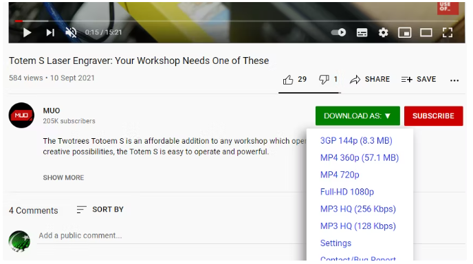Choose 3GP 144p (8.3 MB) download
The height and width of the screenshot is (264, 473).
pos(356,141)
